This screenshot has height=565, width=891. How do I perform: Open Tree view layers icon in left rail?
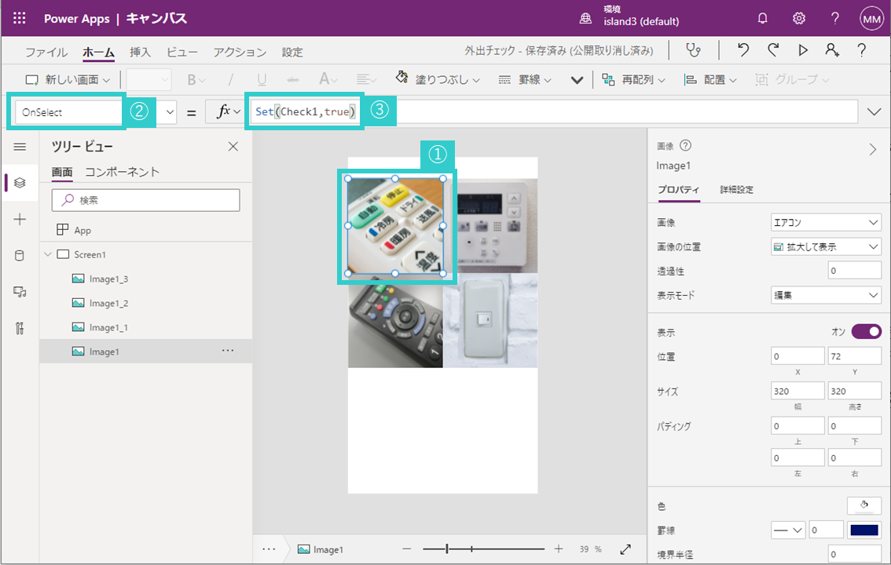click(x=20, y=183)
